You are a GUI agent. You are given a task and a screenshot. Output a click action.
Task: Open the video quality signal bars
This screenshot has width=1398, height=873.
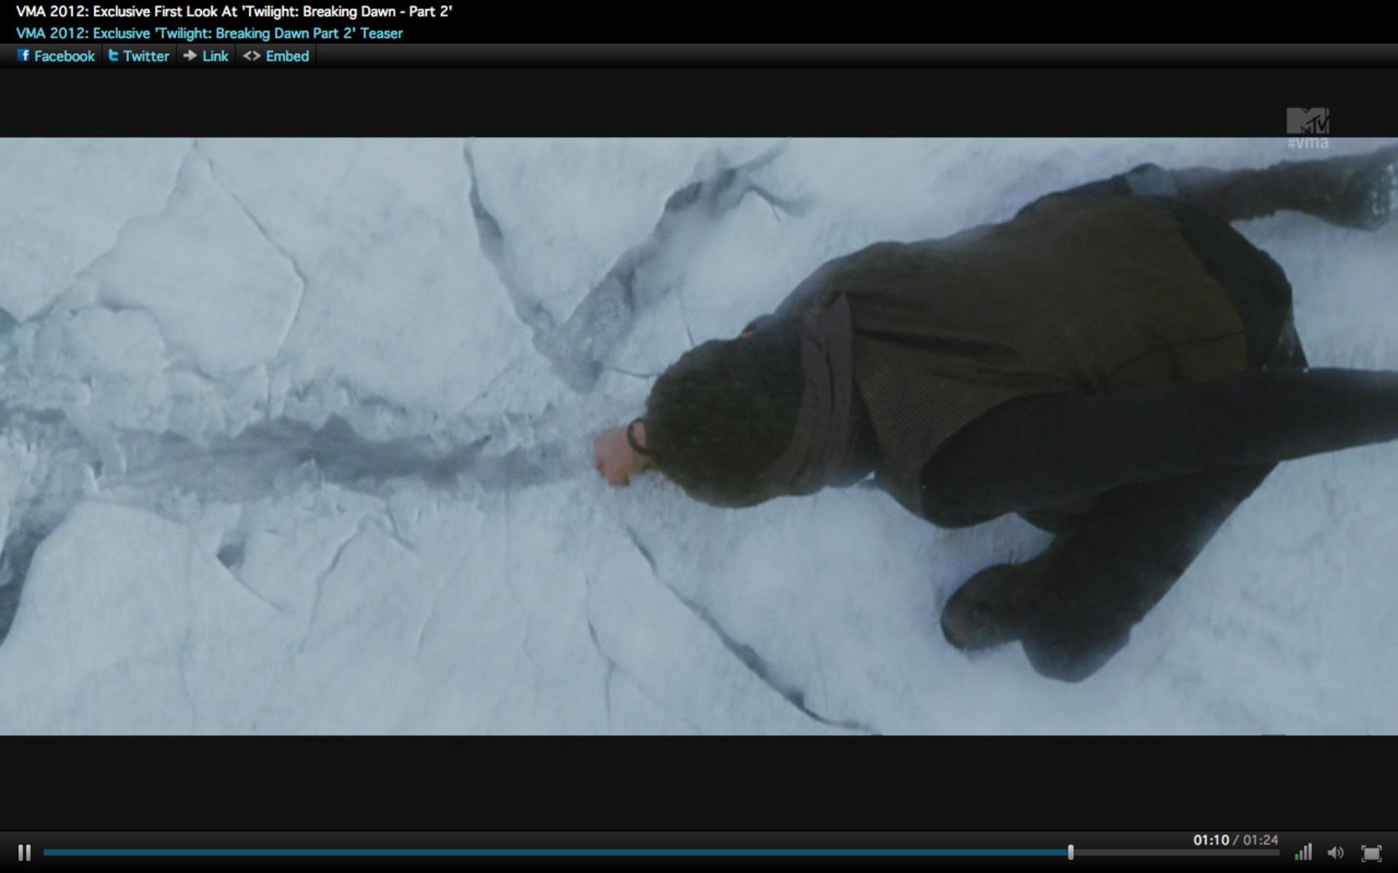(x=1303, y=852)
